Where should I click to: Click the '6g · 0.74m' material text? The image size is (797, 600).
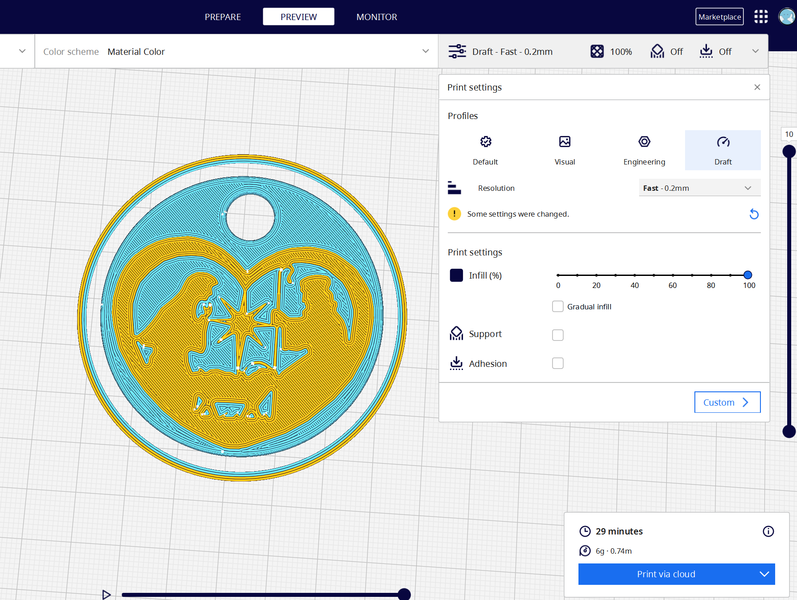(x=614, y=551)
